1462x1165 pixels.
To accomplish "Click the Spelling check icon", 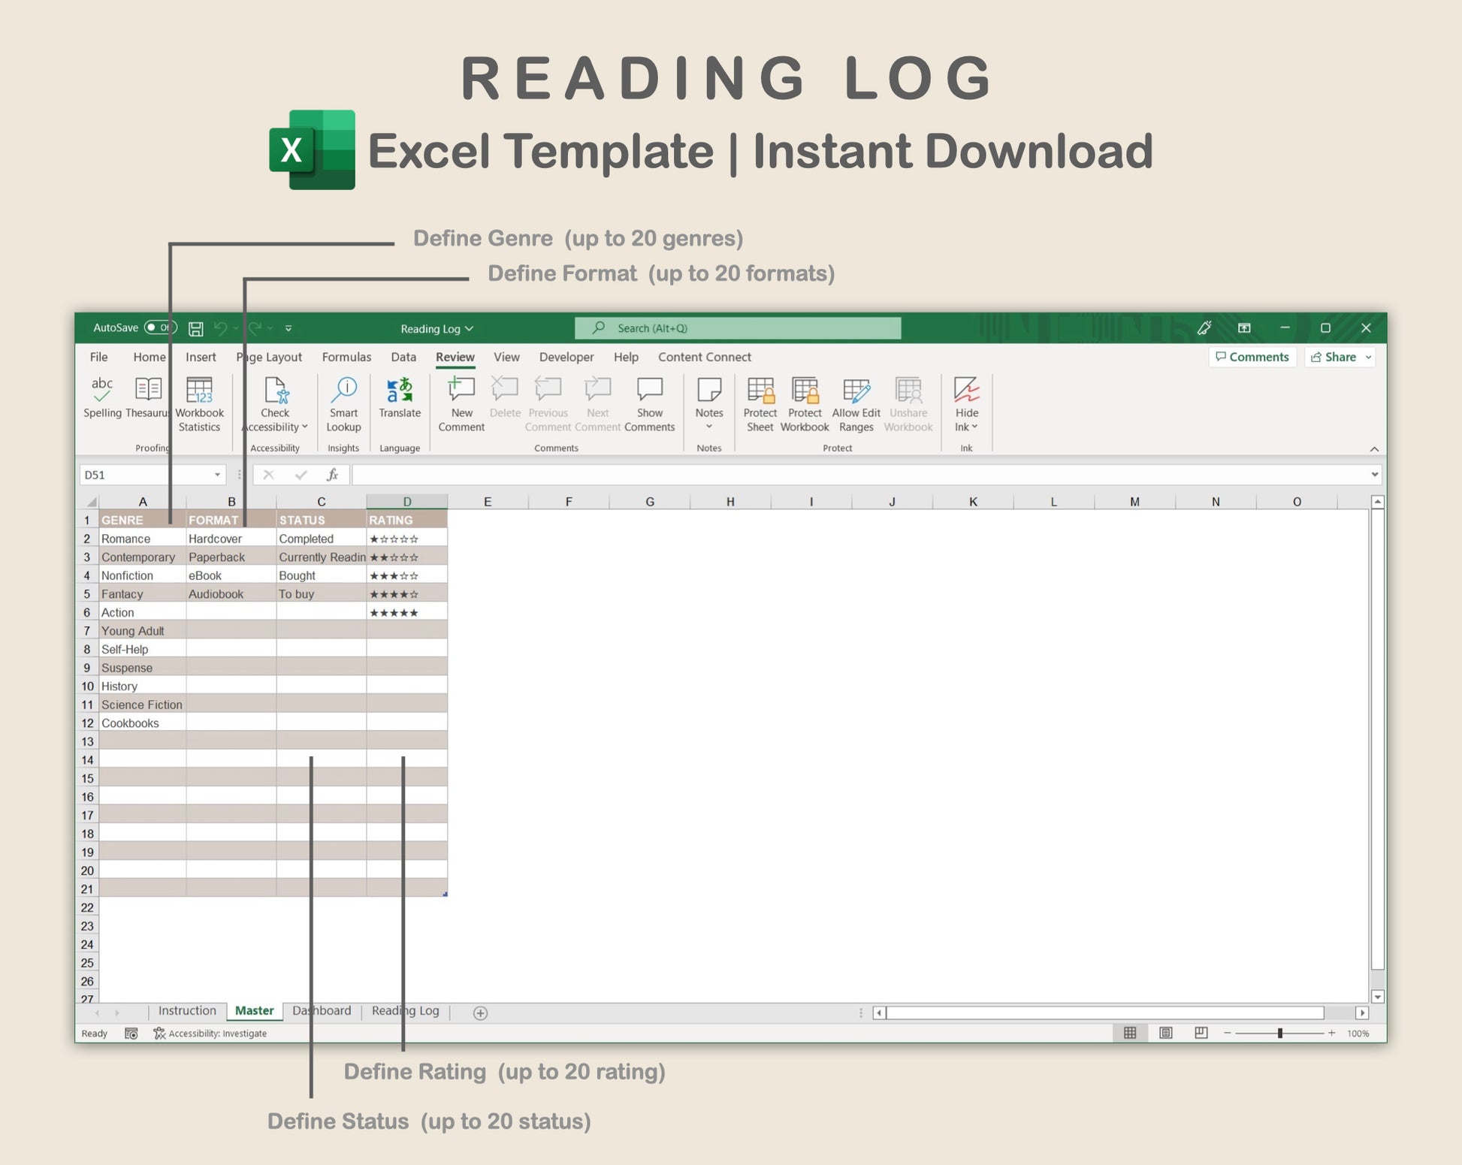I will pos(102,391).
